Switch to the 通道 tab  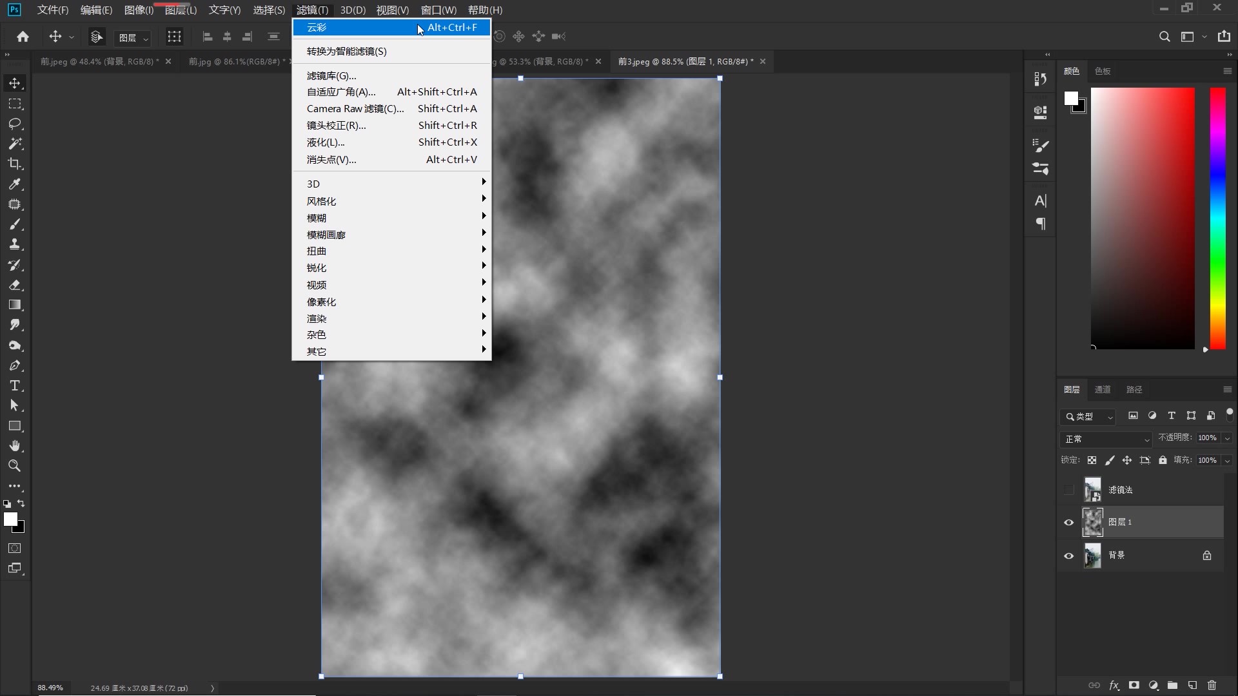tap(1103, 389)
